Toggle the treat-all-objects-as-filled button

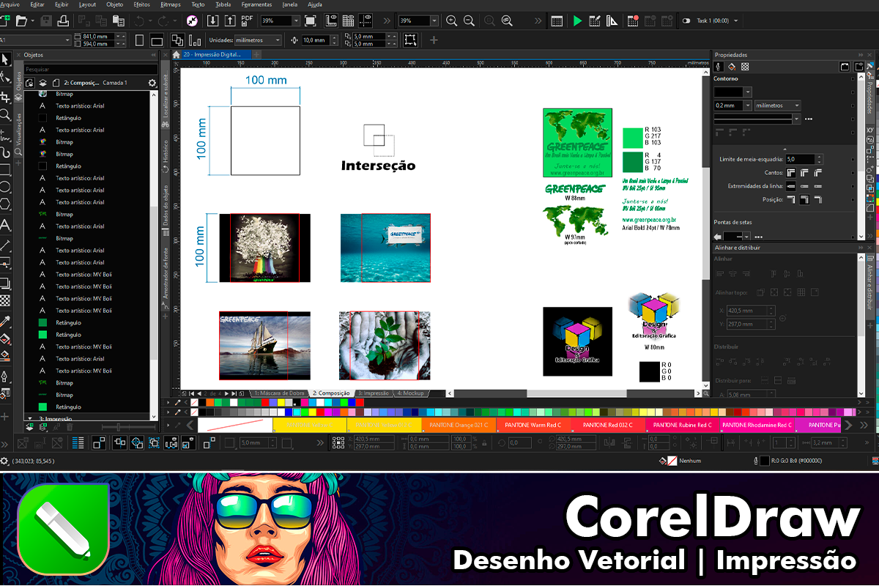coord(410,40)
